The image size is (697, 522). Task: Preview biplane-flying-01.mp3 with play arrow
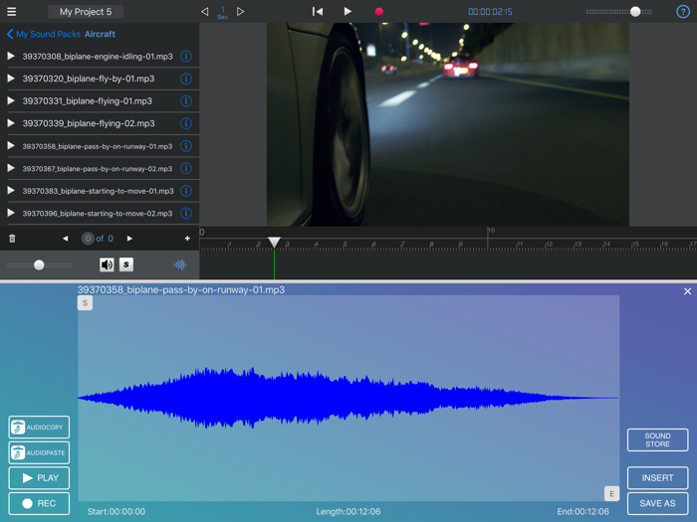coord(11,100)
